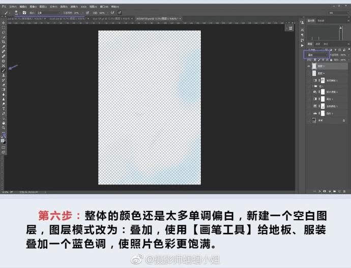Hide the 图层 5 layer eye
This screenshot has height=268, width=351.
(309, 66)
